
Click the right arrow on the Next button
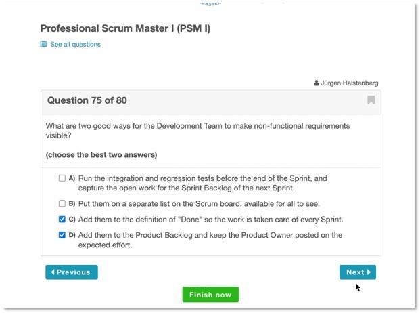coord(369,272)
